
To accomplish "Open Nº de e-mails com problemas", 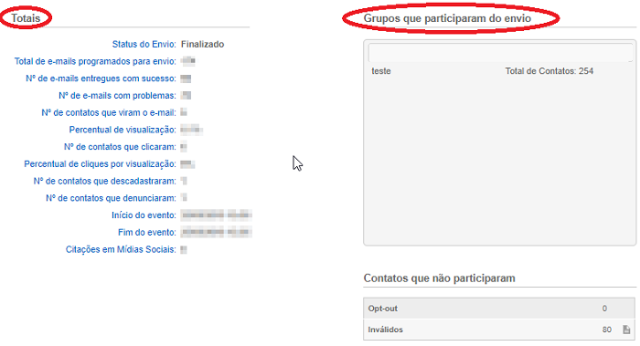I will tap(117, 95).
